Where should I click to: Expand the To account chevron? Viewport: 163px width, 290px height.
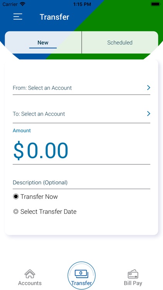[148, 114]
